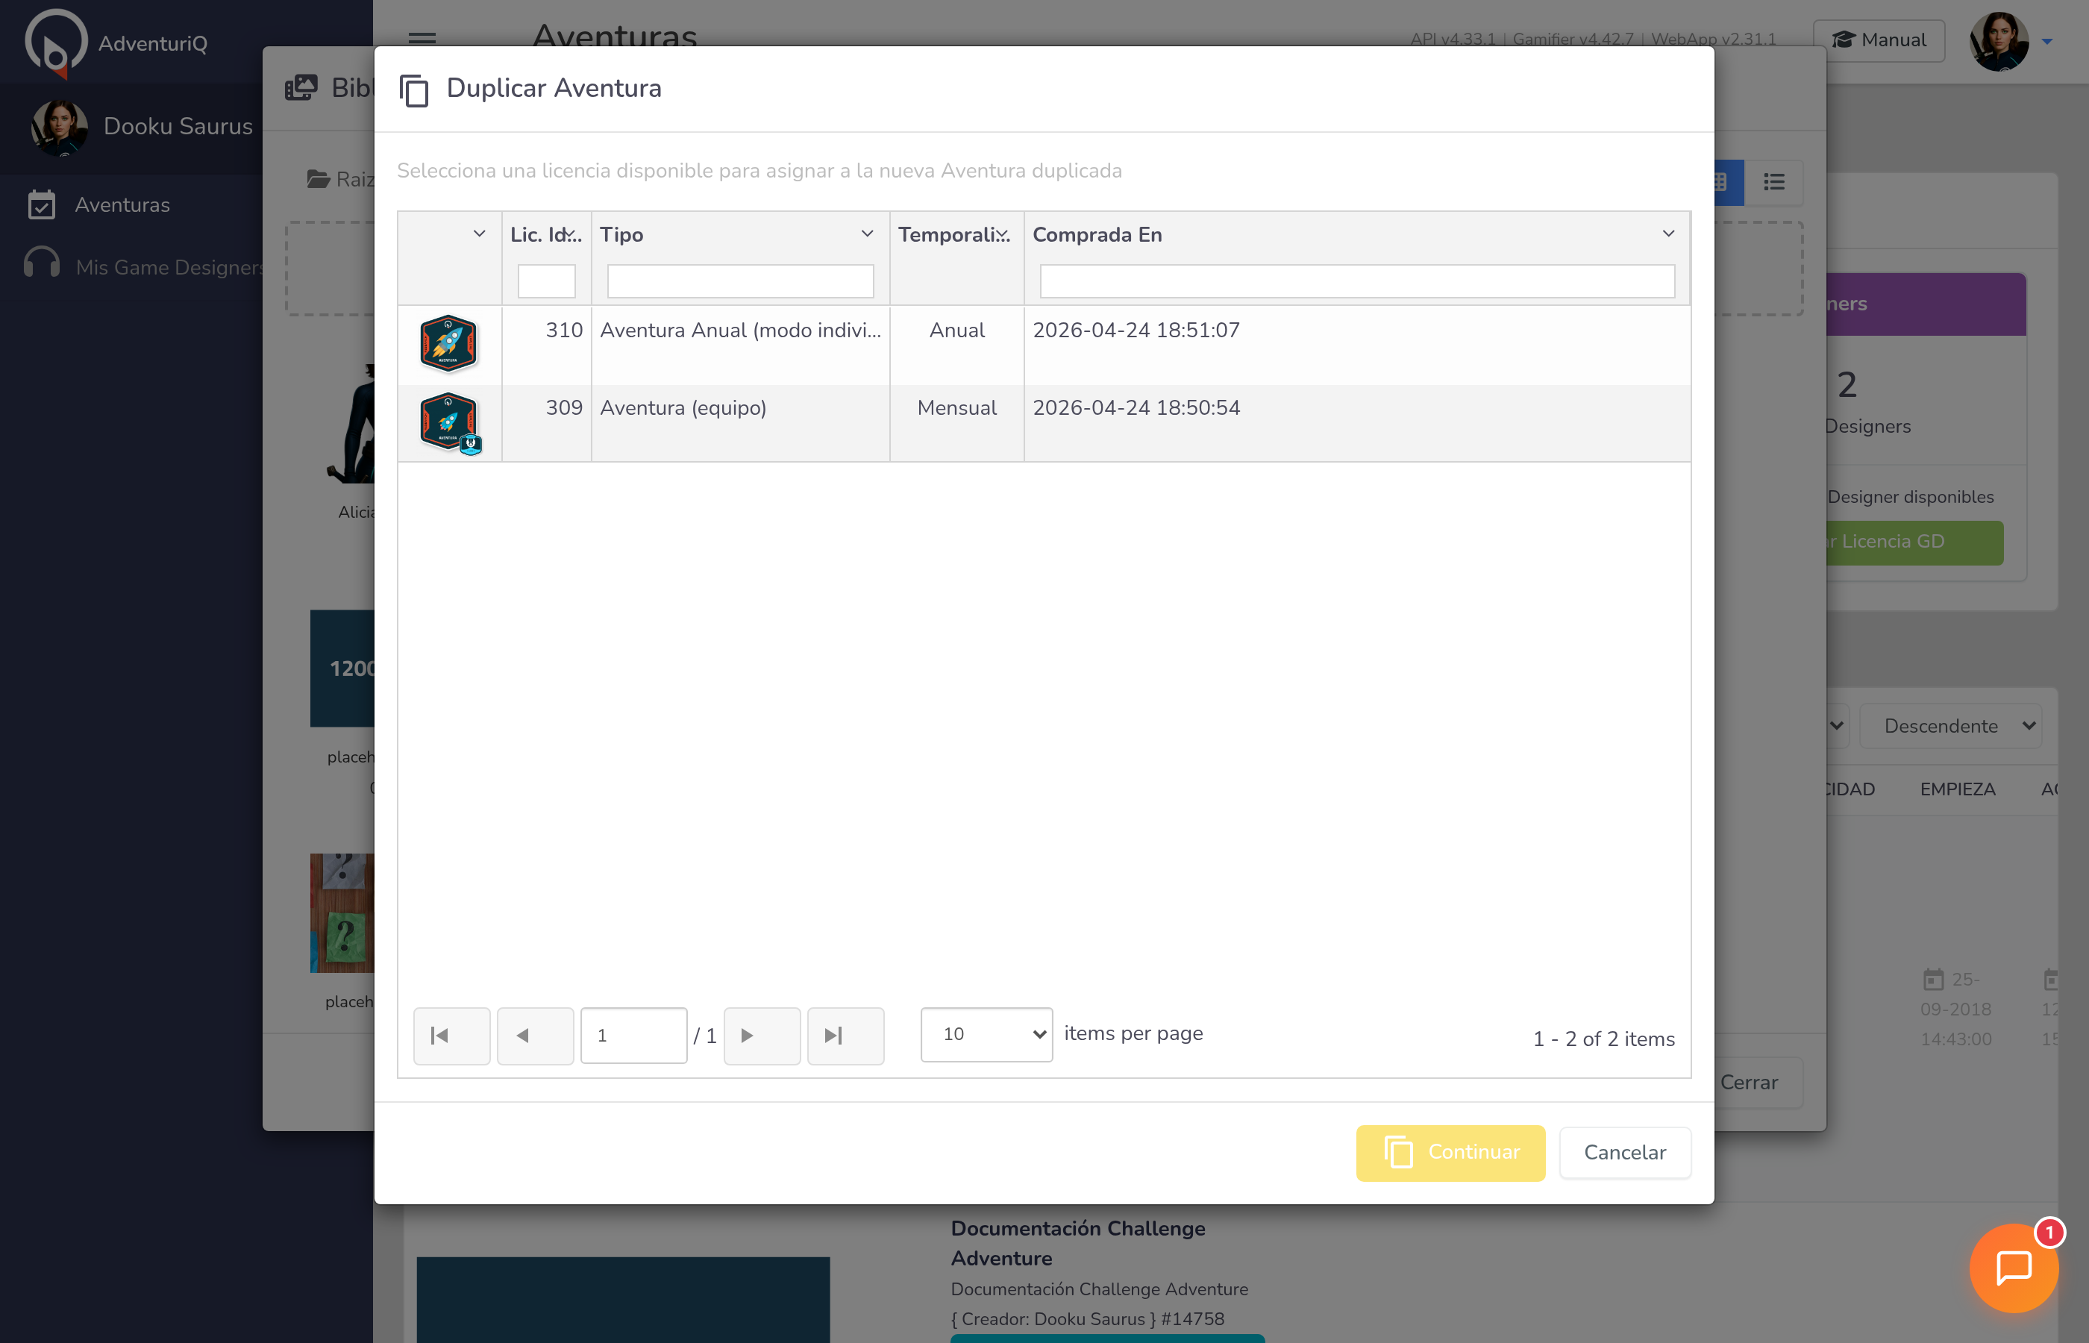Switch to grid view in library dialog
The image size is (2089, 1343).
pyautogui.click(x=1728, y=182)
